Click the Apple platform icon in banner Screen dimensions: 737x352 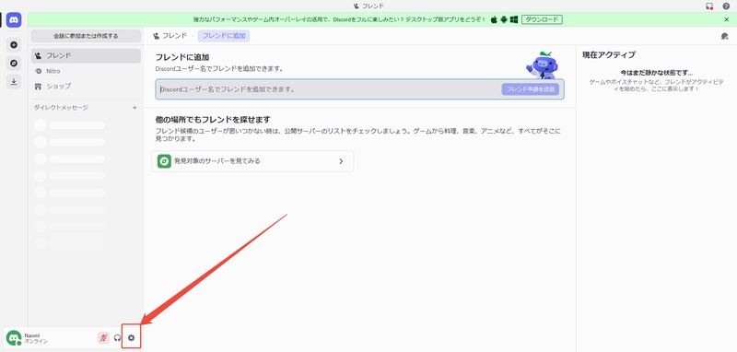[494, 19]
